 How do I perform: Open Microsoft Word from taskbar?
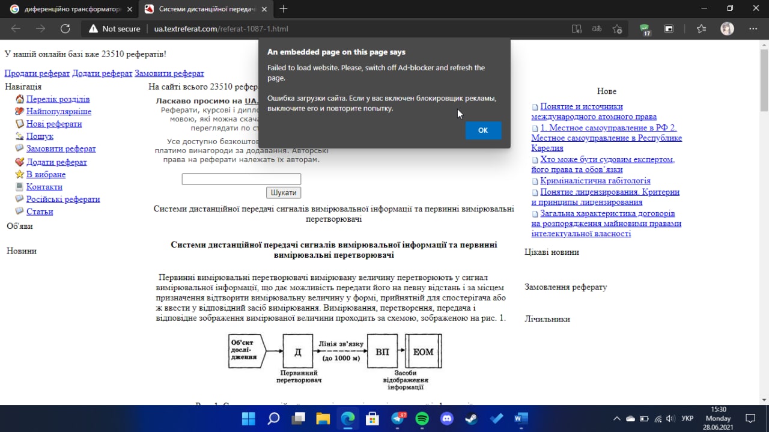click(521, 419)
